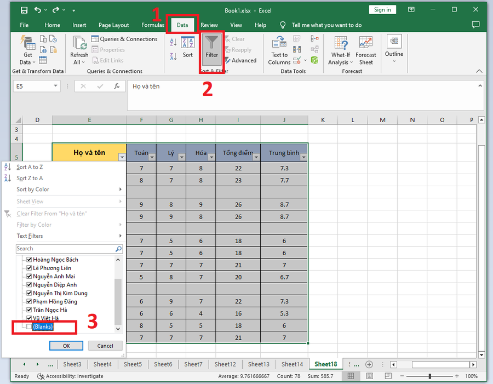Open Get Data menu
The width and height of the screenshot is (493, 384).
27,50
